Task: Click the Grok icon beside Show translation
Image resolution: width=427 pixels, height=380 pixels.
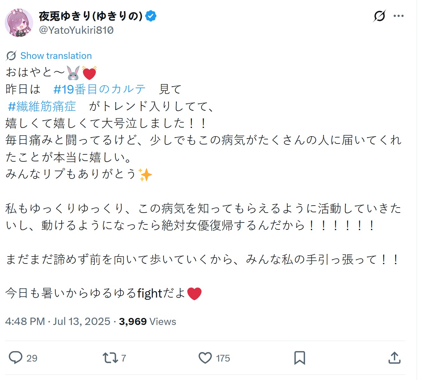Action: (11, 56)
